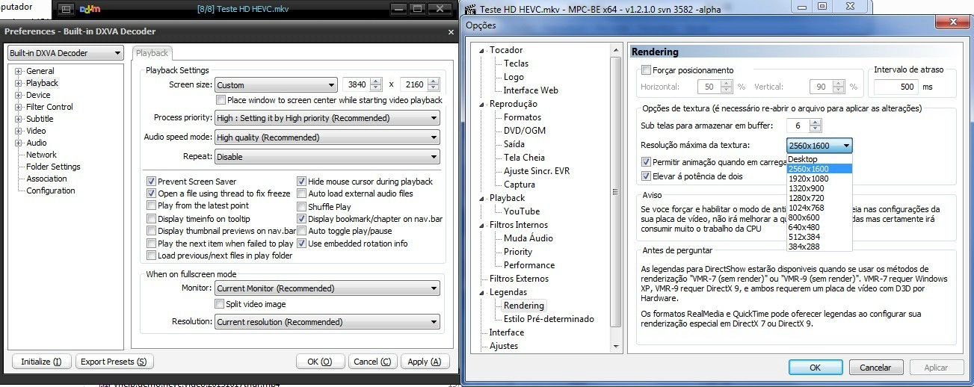The width and height of the screenshot is (974, 387).
Task: Open the Screen size dropdown
Action: tap(276, 85)
